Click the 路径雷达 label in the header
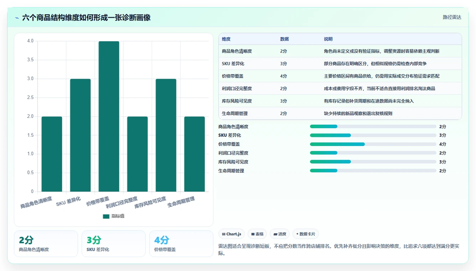The image size is (476, 271). [452, 17]
